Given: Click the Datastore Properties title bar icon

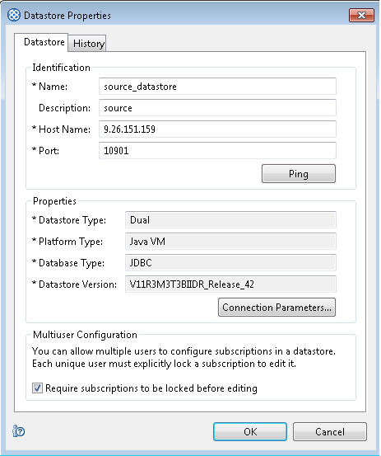Looking at the screenshot, I should (x=14, y=15).
